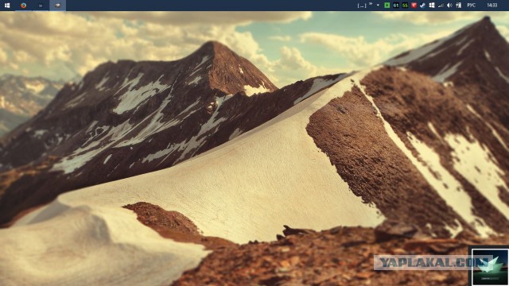This screenshot has width=509, height=286.
Task: Open the network signal status icon
Action: pos(441,6)
